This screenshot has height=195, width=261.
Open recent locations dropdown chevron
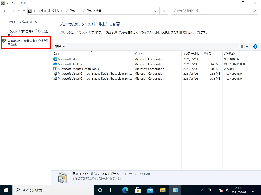pyautogui.click(x=19, y=11)
